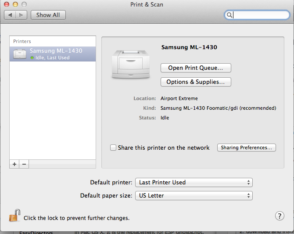Click the small printer icon in list
This screenshot has height=234, width=294.
pyautogui.click(x=20, y=54)
